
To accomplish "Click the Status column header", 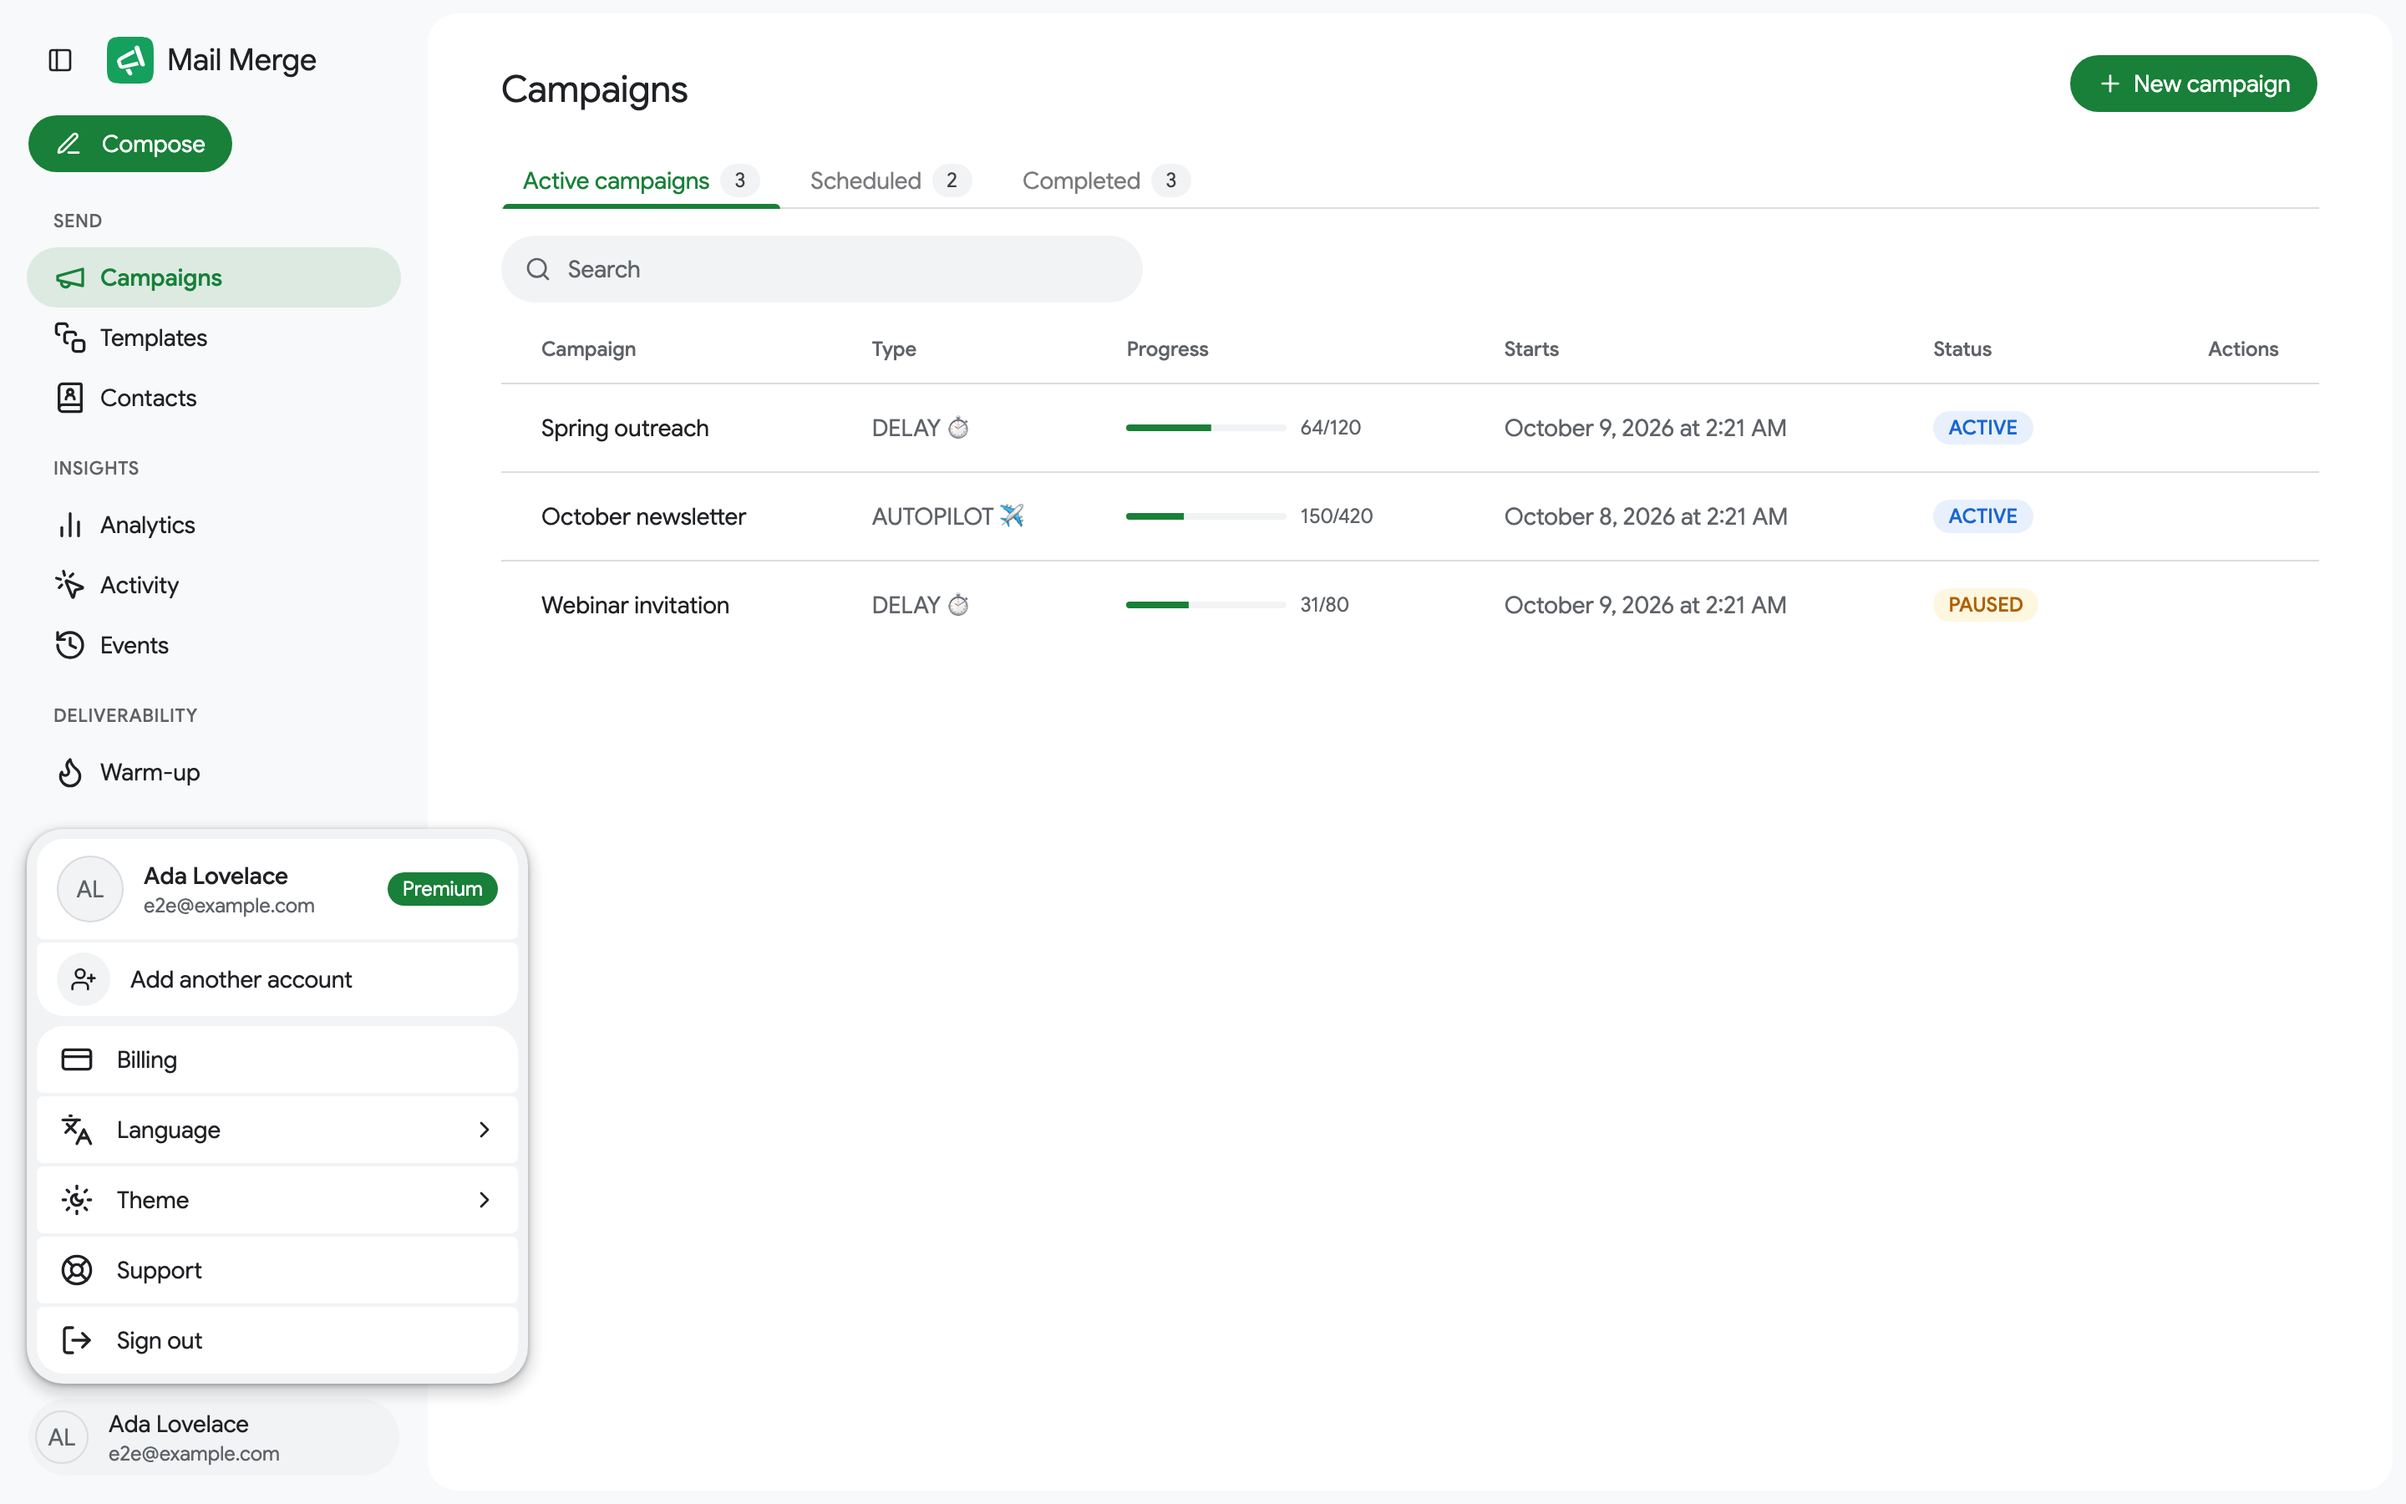I will [x=1962, y=349].
